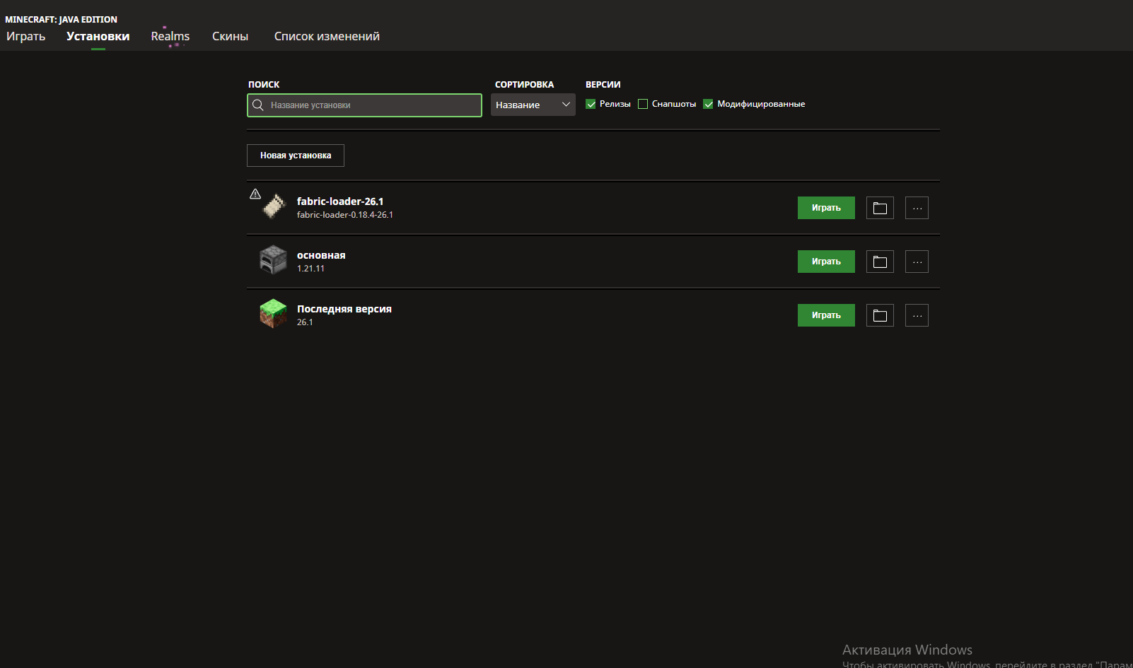Click the MINECRAFT: JAVA EDITION title
This screenshot has height=668, width=1133.
[62, 20]
